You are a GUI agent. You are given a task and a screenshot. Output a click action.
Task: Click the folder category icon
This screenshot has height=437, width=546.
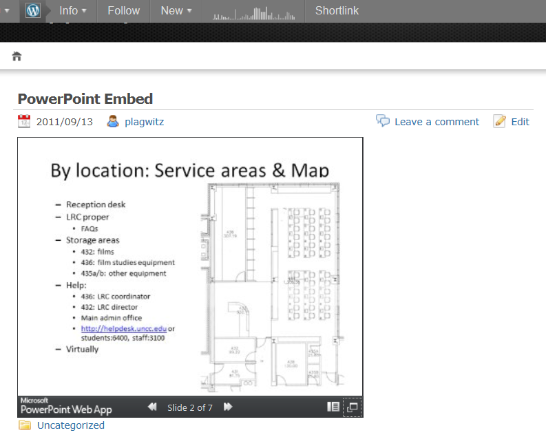(25, 425)
